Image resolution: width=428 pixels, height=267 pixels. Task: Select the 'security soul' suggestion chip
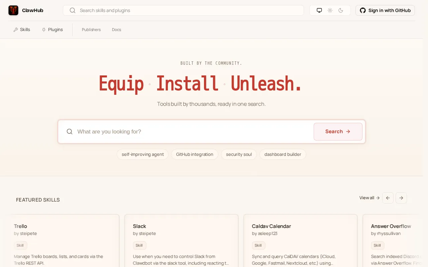(239, 154)
